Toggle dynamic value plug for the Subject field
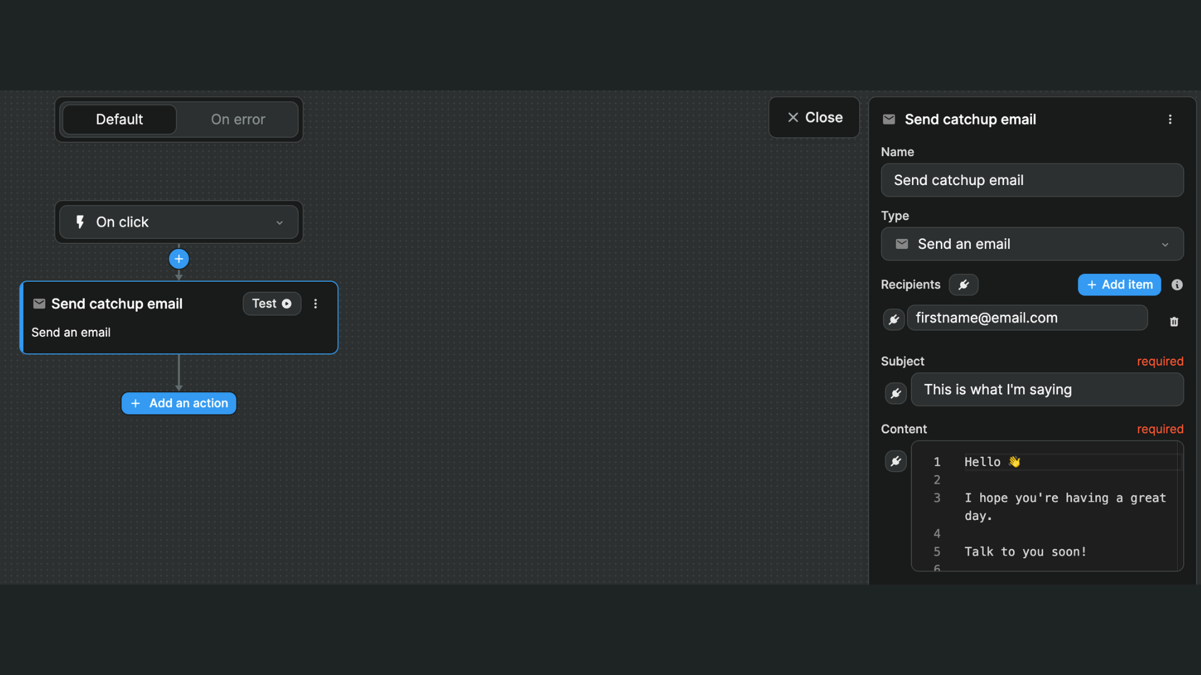 click(x=896, y=393)
